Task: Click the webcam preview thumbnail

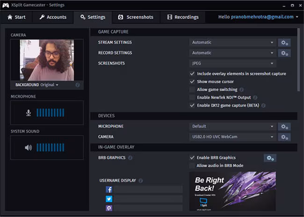Action: (x=47, y=60)
